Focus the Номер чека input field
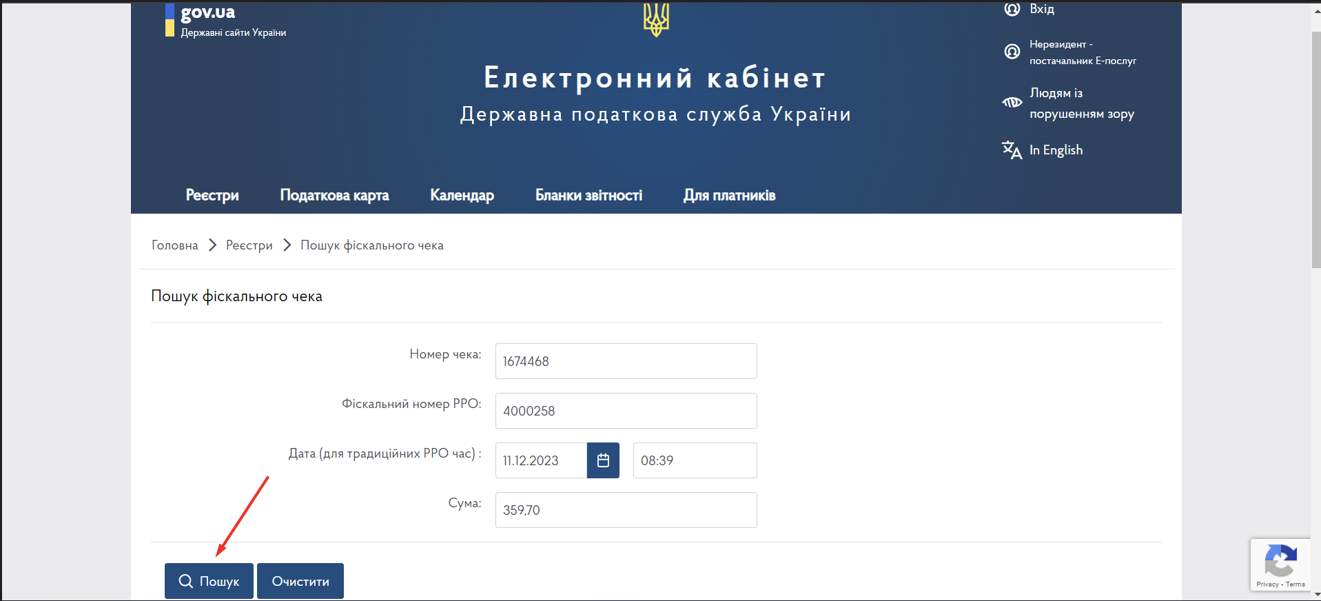The height and width of the screenshot is (601, 1321). [x=626, y=361]
